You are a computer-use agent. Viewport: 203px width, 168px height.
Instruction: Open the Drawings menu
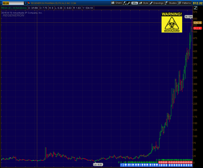[157, 3]
